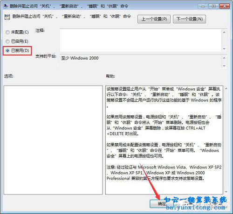This screenshot has height=214, width=233.
Task: Click the help paragraph mentioning CTRL+ALT+DELETE
Action: pyautogui.click(x=164, y=125)
